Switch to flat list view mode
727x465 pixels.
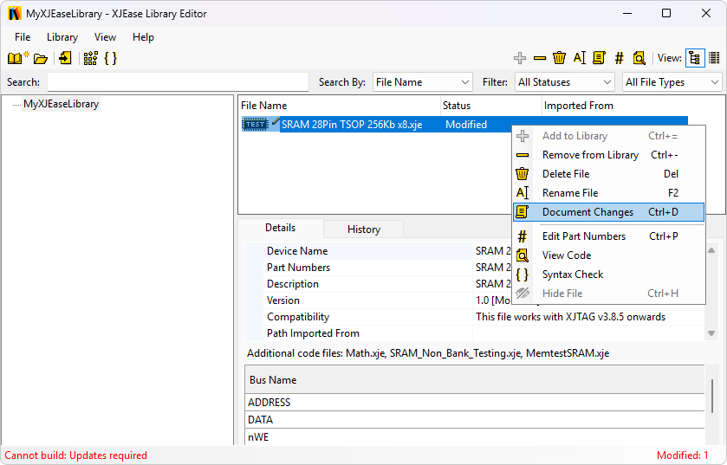(x=714, y=58)
